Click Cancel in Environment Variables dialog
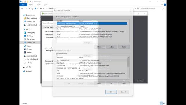 tap(123, 92)
